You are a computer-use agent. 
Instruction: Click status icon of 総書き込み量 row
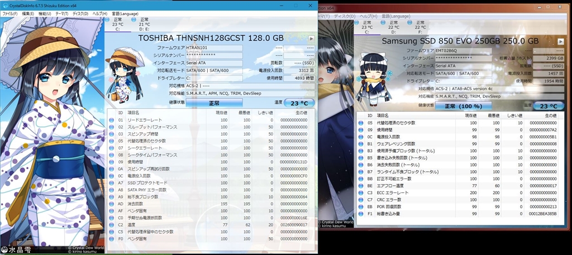click(x=361, y=214)
